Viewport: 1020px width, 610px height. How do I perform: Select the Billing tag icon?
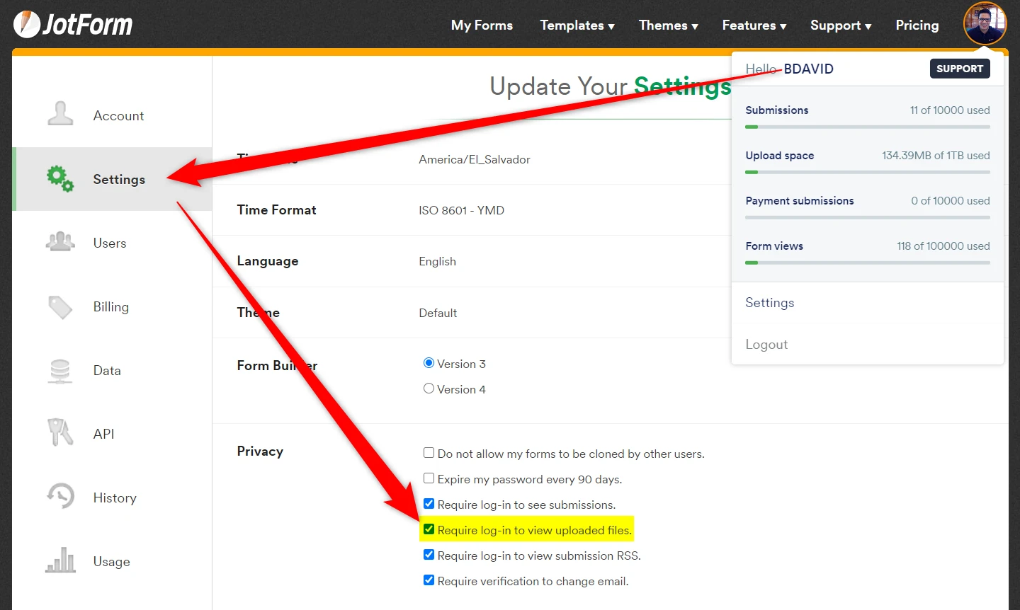[60, 306]
